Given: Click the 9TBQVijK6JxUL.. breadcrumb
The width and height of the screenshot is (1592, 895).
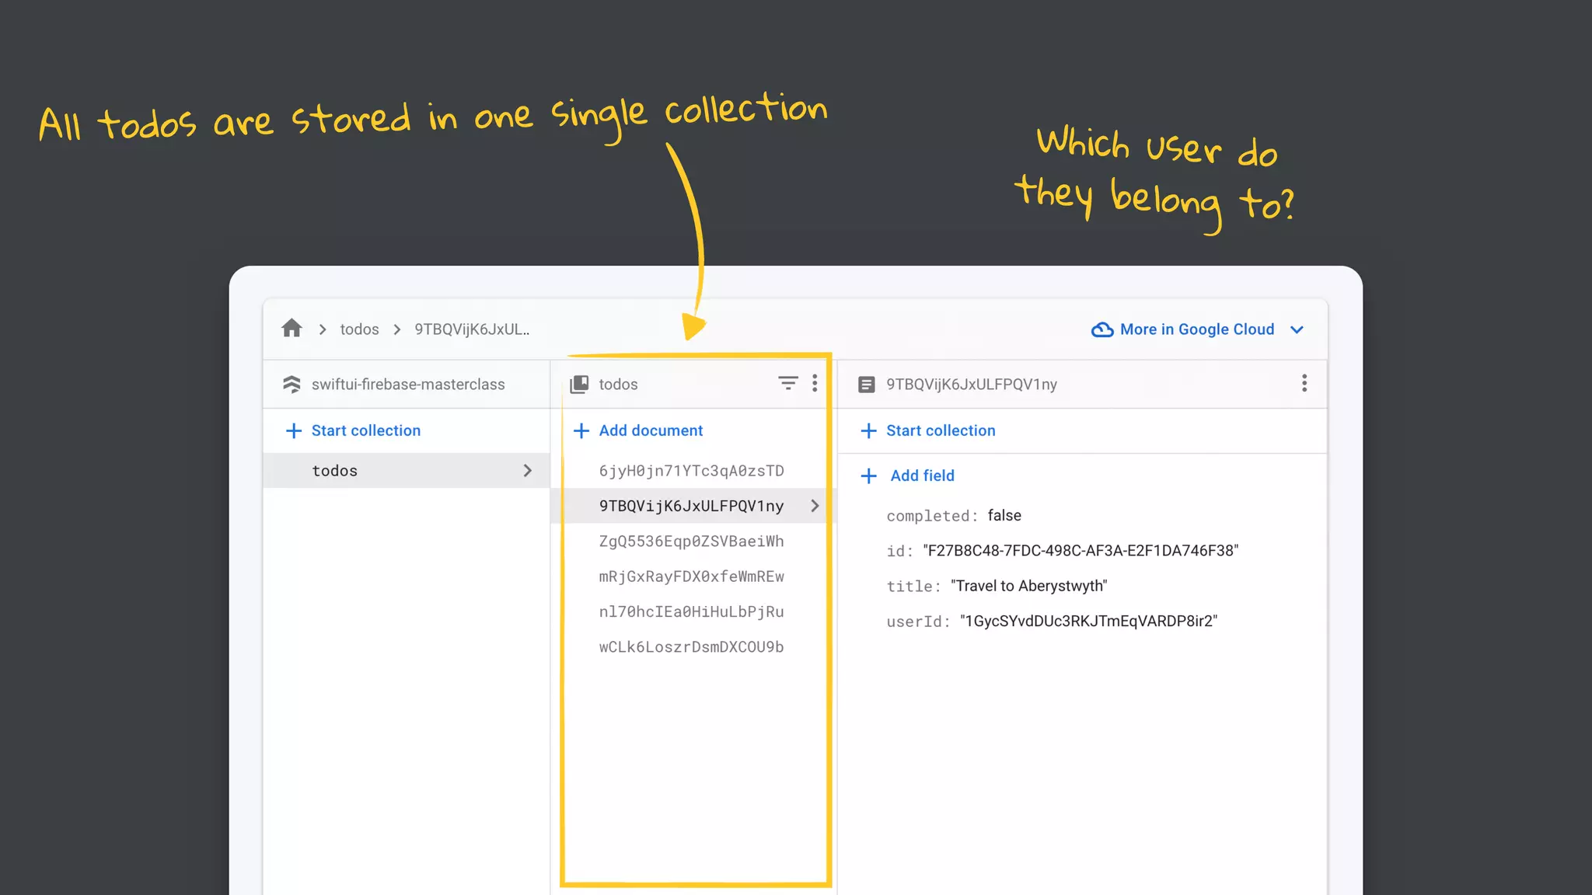Looking at the screenshot, I should pos(472,329).
